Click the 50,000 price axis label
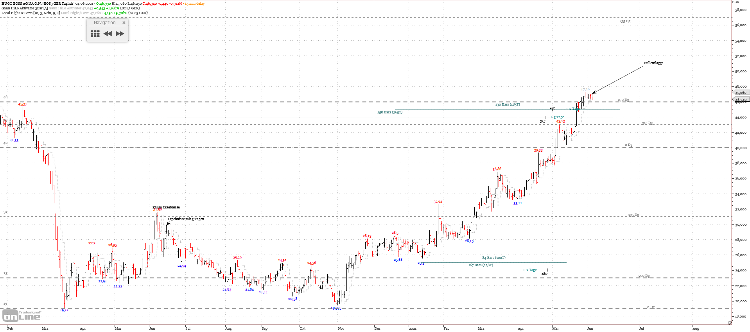 tap(741, 71)
